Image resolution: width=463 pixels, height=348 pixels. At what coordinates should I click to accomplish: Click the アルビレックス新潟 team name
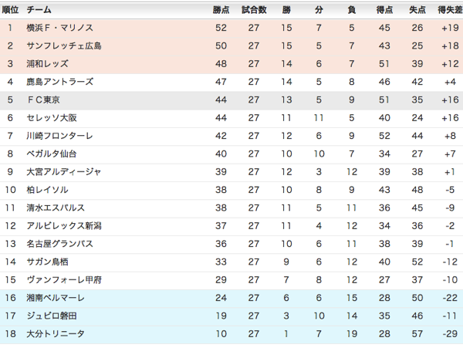tap(63, 225)
